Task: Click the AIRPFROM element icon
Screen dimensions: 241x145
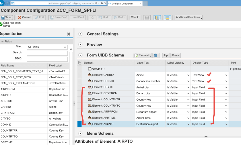Action: 90,112
